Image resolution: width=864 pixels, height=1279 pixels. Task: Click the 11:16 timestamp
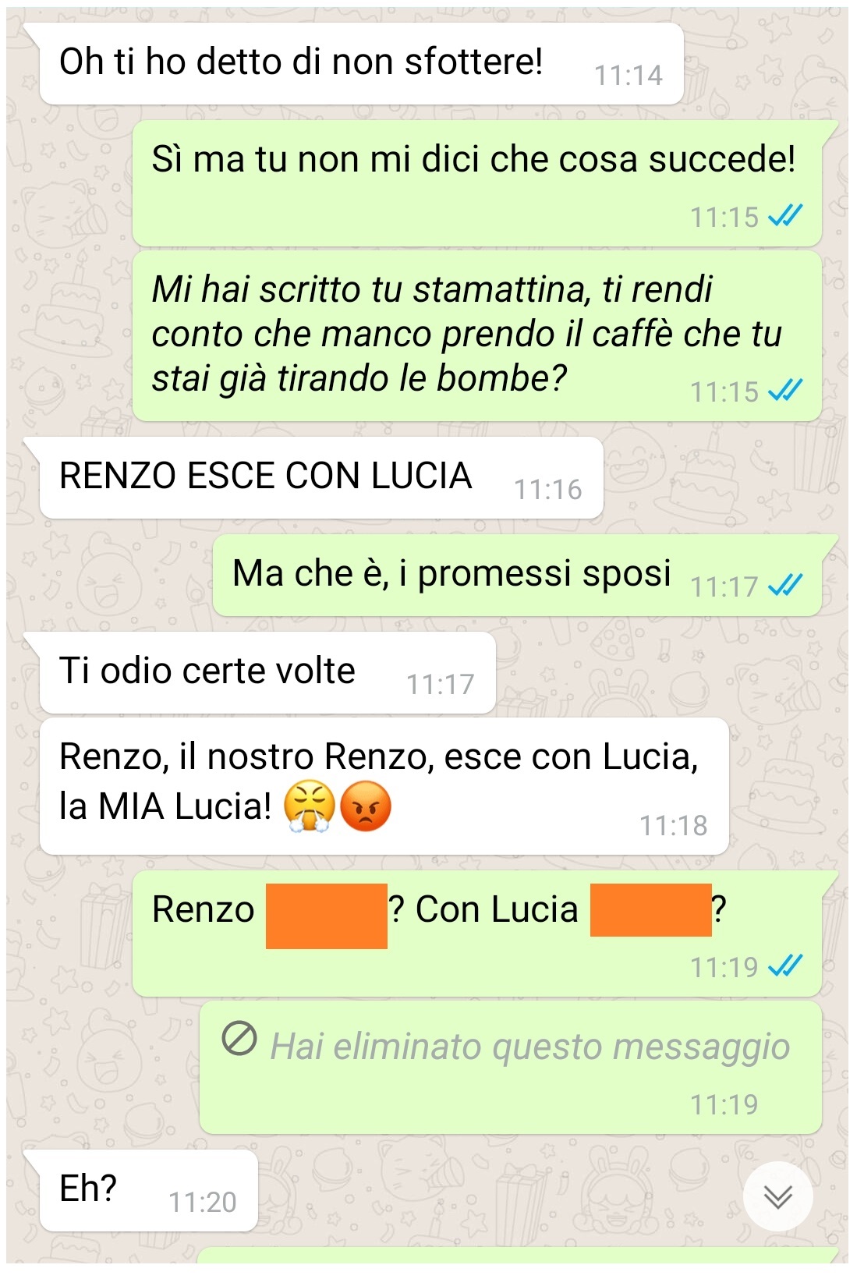point(547,490)
